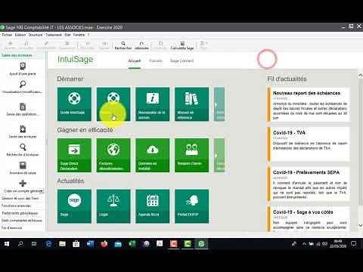
Task: Switch to the Favoris tab
Action: 156,60
